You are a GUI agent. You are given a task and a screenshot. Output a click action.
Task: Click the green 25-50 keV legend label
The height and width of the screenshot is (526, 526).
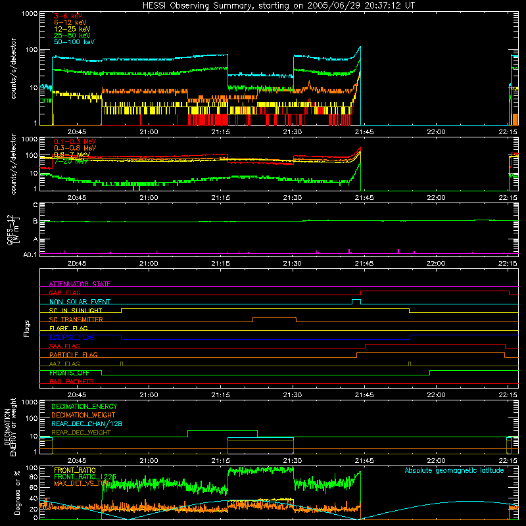[x=72, y=36]
